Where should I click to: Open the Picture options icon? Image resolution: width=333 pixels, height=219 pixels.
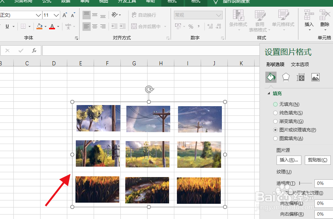pos(316,77)
